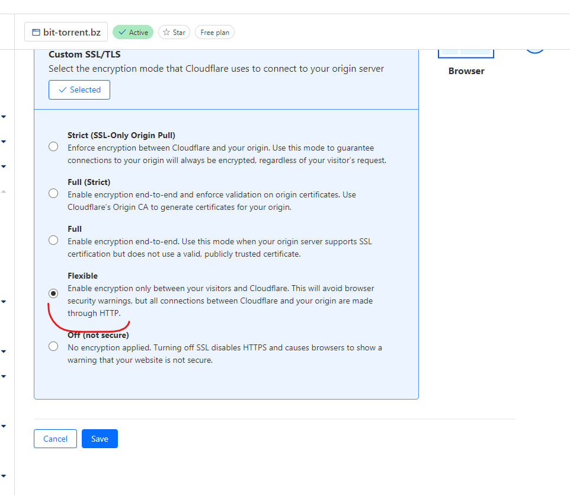Expand the bottom-most sidebar caret

[4, 475]
